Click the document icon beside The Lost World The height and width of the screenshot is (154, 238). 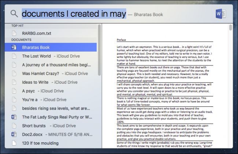[x=14, y=56]
